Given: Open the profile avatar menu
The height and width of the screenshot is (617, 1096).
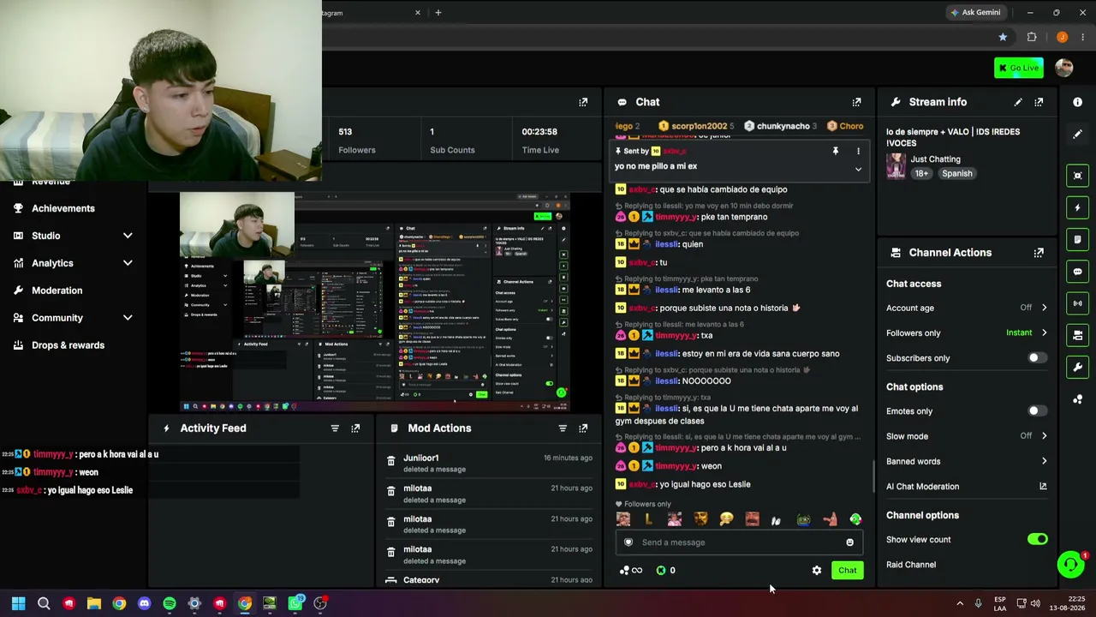Looking at the screenshot, I should [1064, 68].
